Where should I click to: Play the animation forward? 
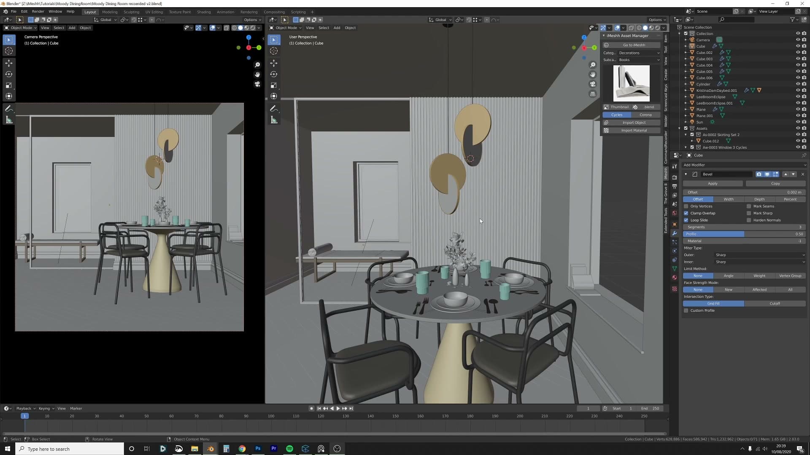click(338, 408)
